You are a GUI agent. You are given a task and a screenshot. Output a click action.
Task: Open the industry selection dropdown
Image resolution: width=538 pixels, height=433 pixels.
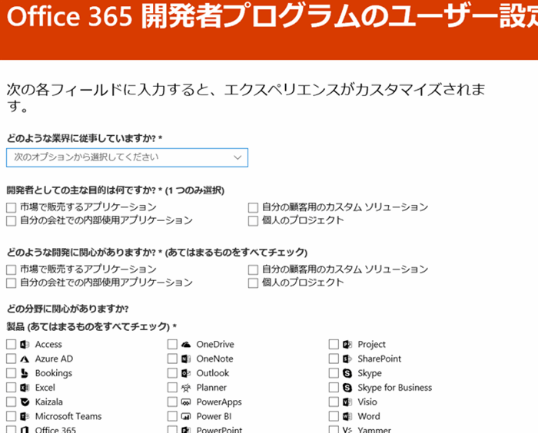tap(127, 157)
